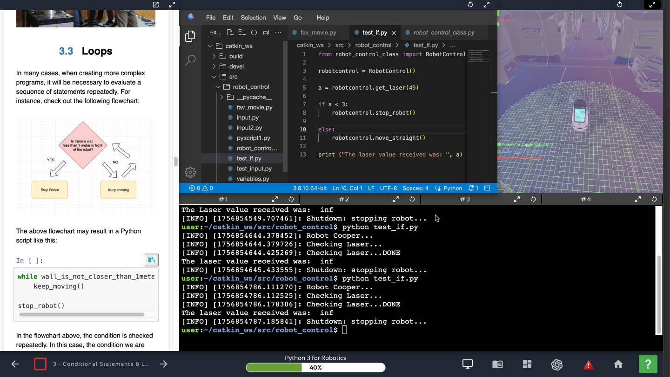
Task: Open the Search icon in activity bar
Action: [190, 60]
